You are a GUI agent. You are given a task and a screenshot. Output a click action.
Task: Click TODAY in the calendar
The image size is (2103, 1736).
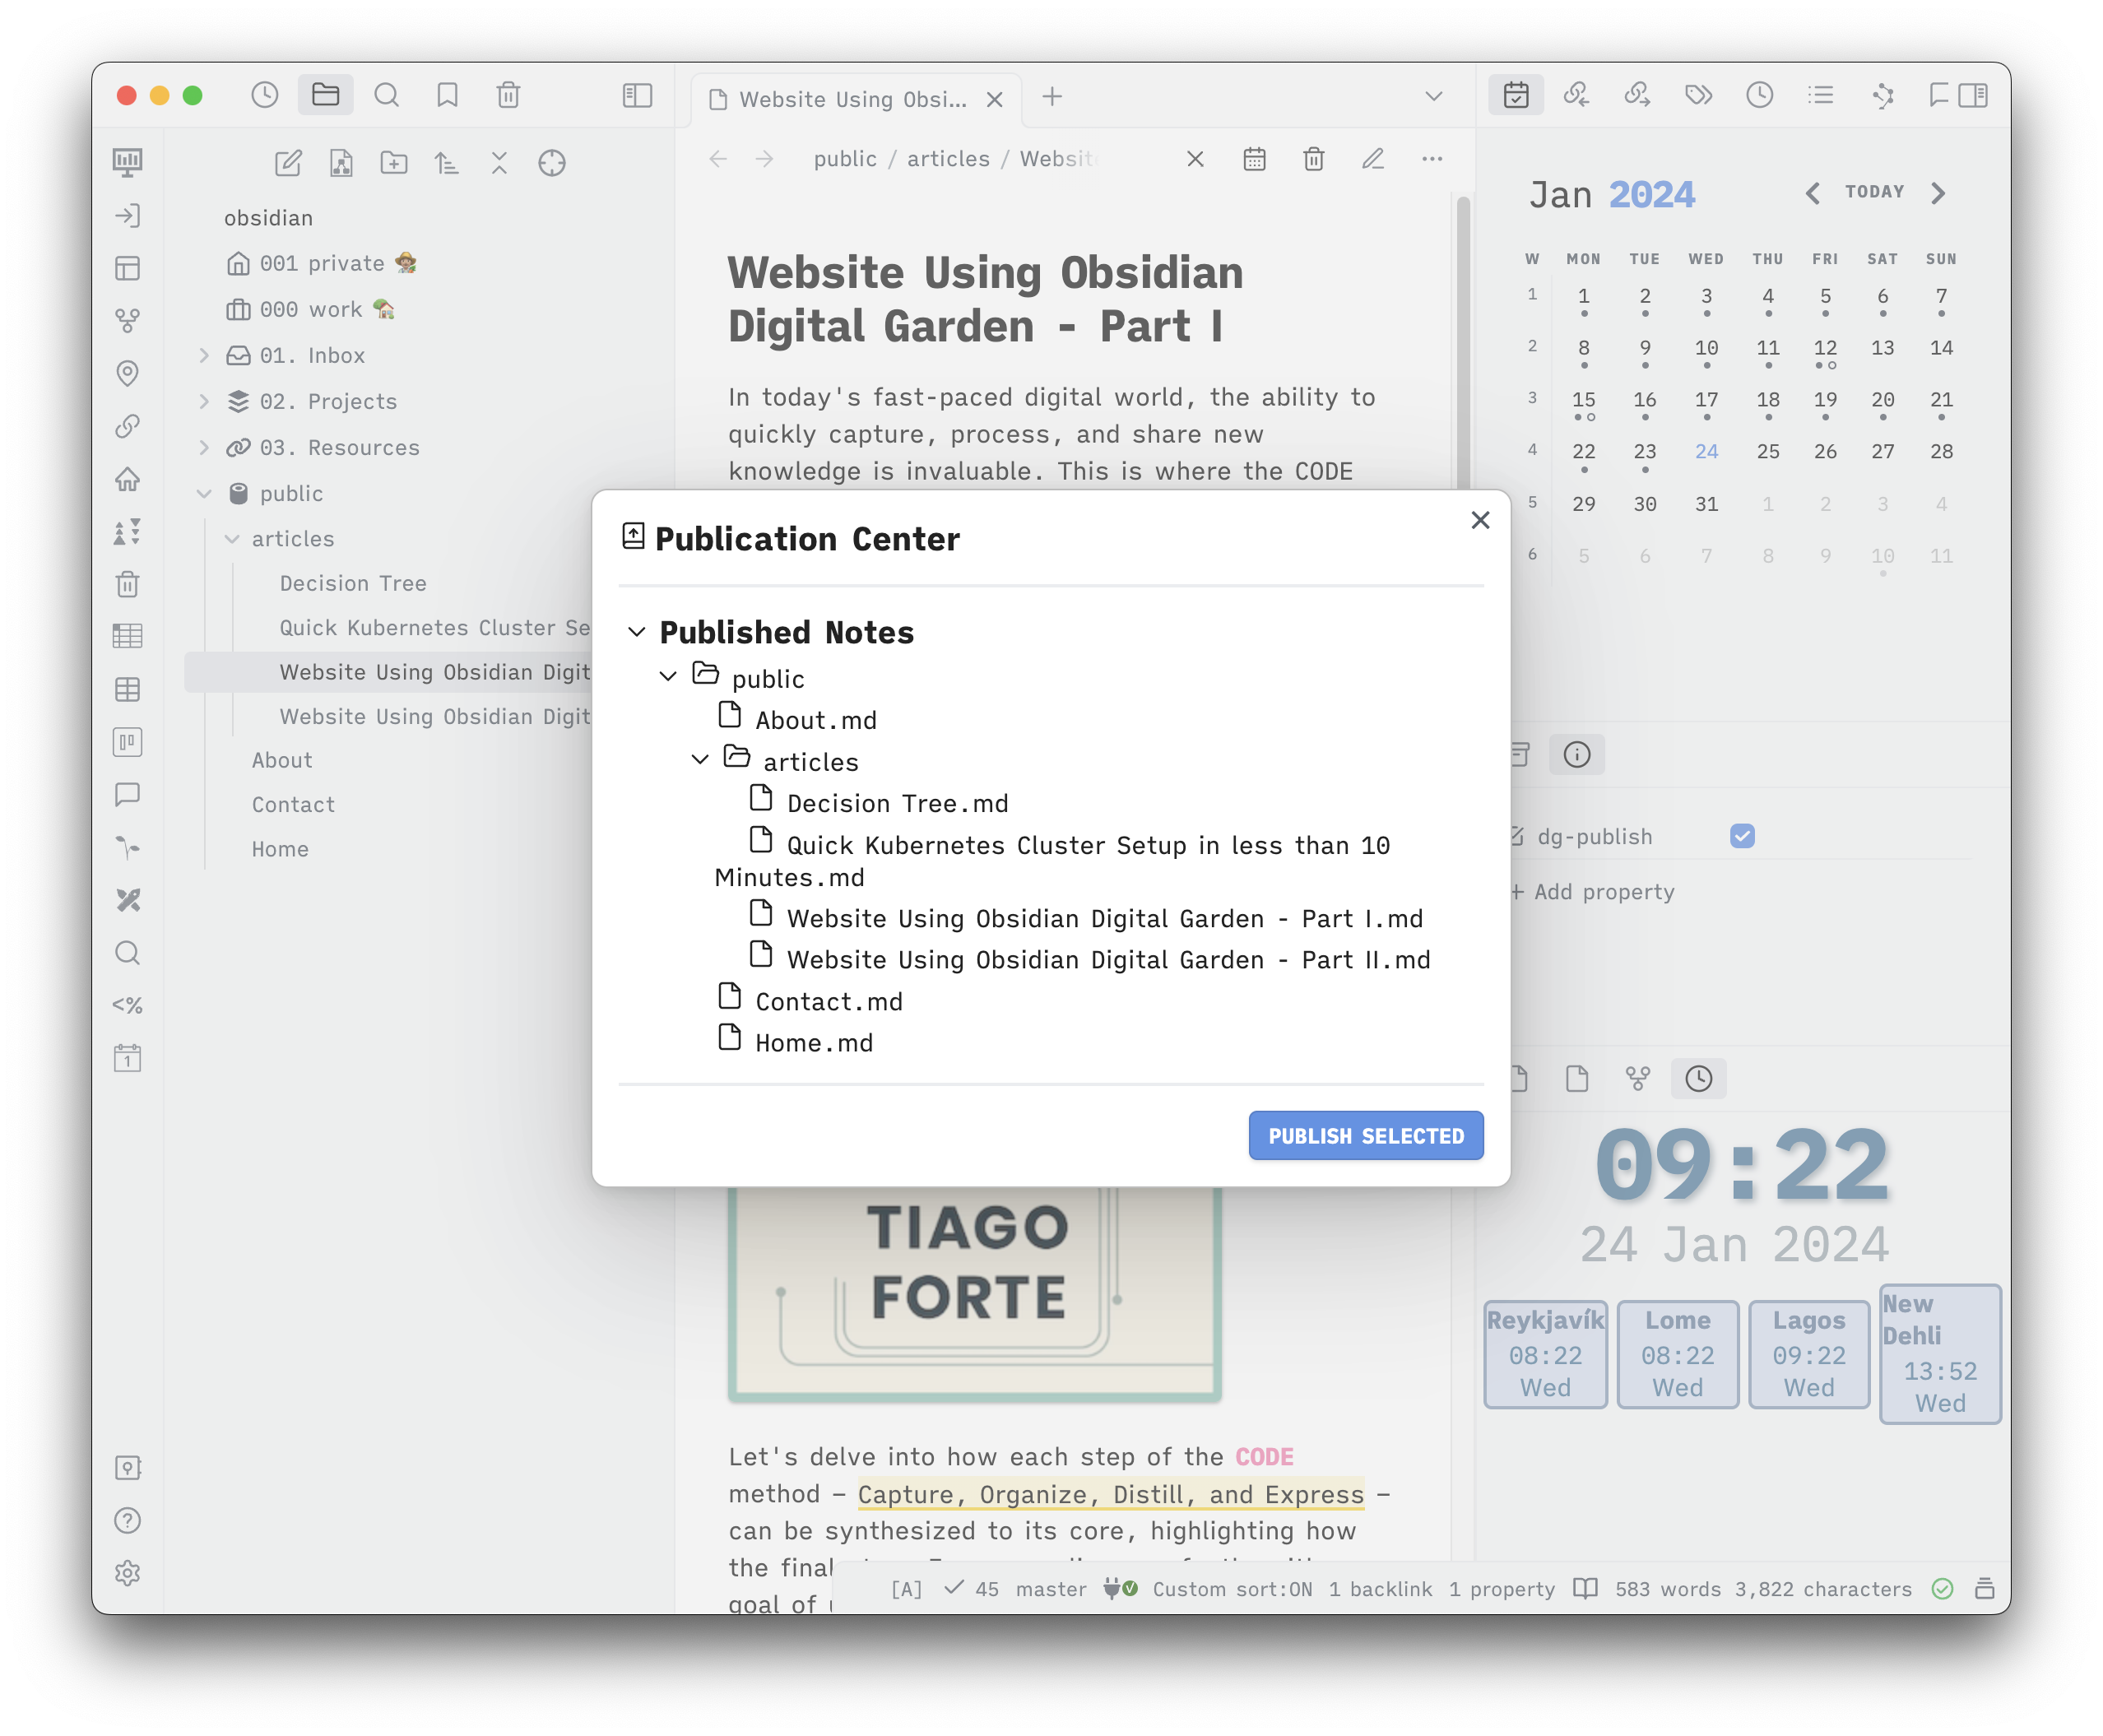pos(1874,192)
